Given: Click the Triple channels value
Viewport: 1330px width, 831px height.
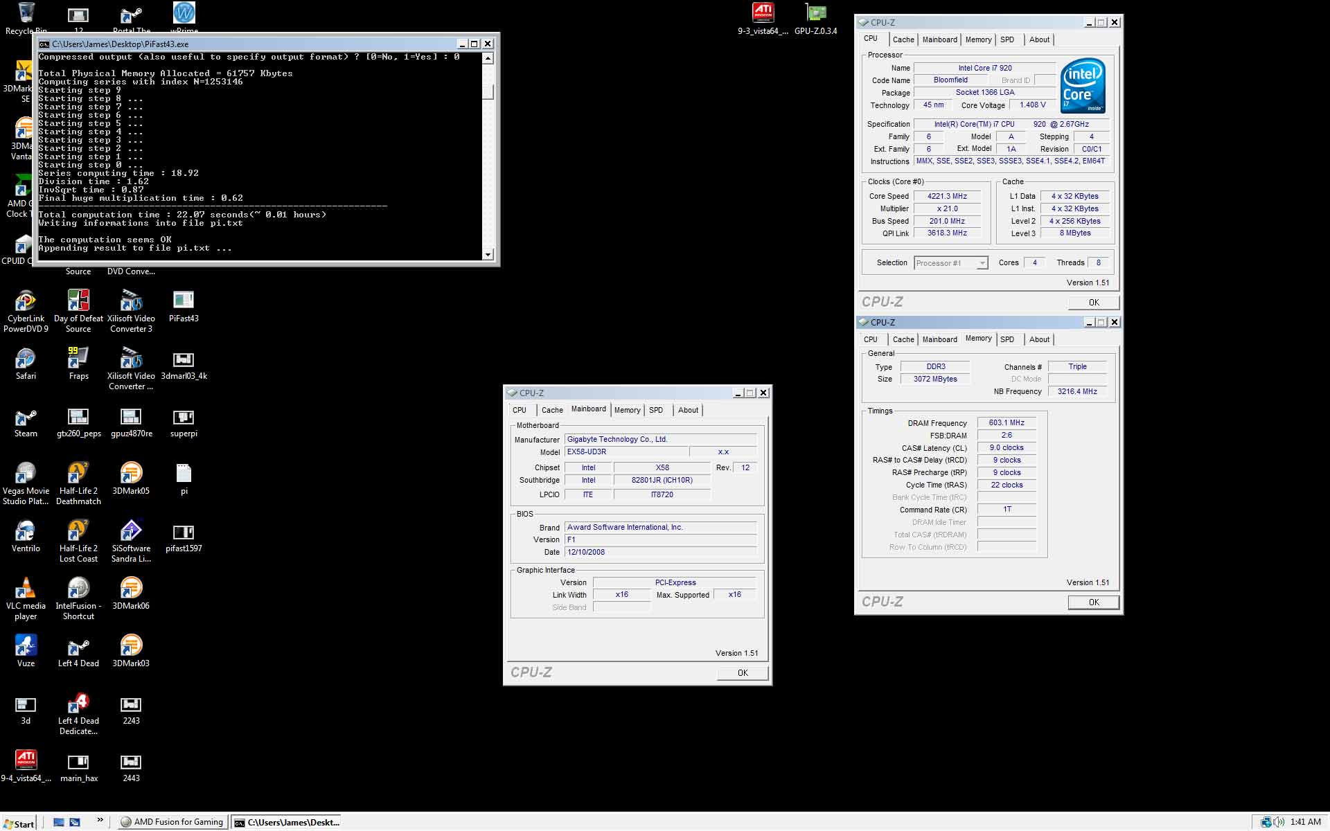Looking at the screenshot, I should [1077, 367].
